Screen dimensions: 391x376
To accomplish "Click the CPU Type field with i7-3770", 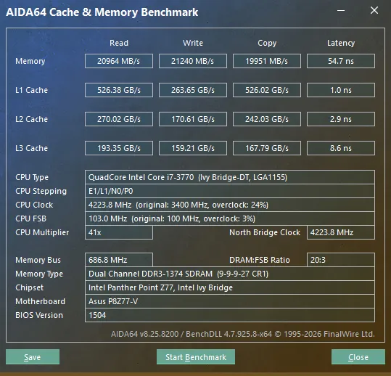I will pos(230,177).
